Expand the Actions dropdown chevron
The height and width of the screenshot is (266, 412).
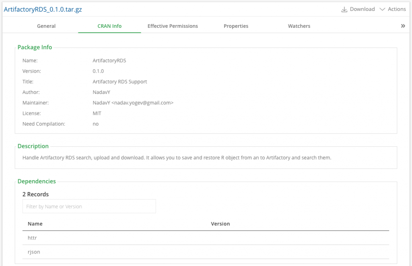pos(382,9)
